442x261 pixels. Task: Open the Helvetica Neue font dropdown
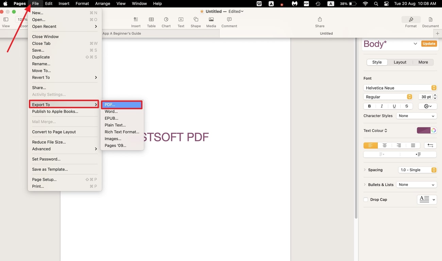tap(400, 88)
